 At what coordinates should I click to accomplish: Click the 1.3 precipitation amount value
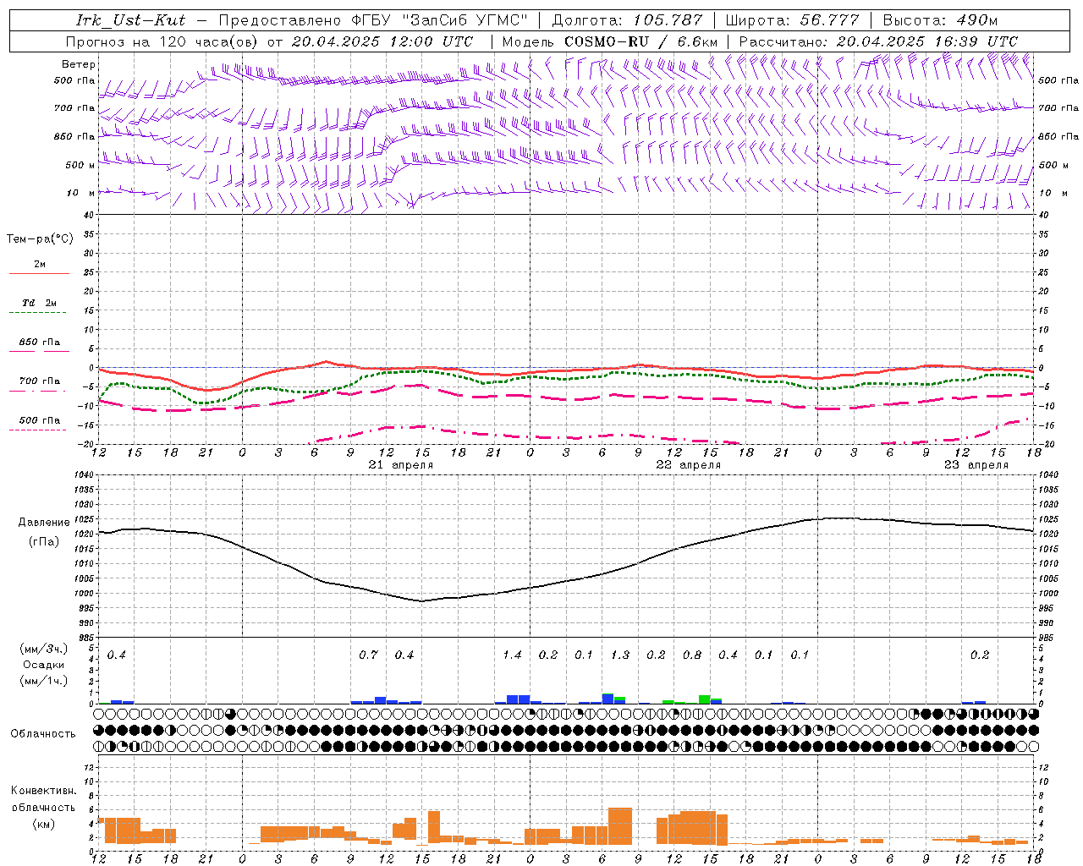click(x=620, y=655)
